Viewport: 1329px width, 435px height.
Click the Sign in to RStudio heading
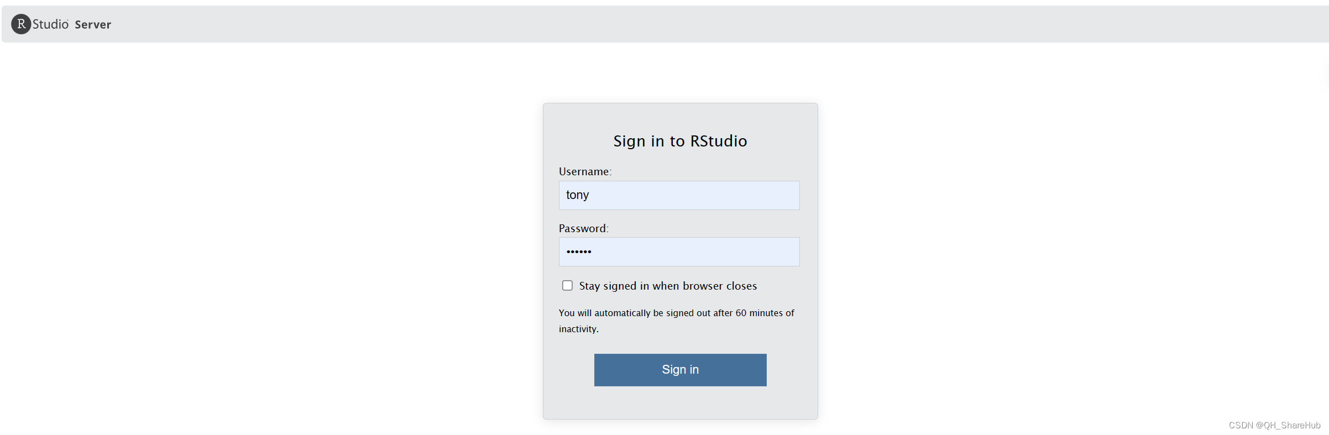coord(680,141)
